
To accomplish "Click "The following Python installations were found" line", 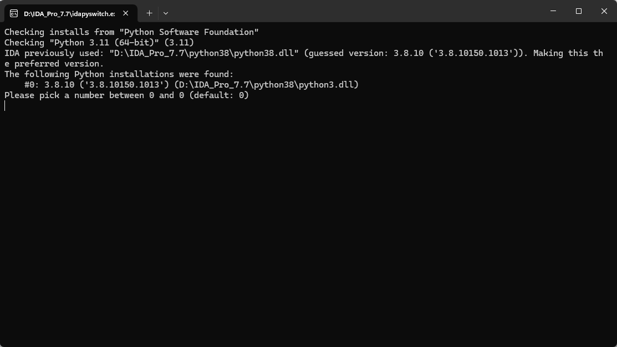I will pyautogui.click(x=119, y=74).
